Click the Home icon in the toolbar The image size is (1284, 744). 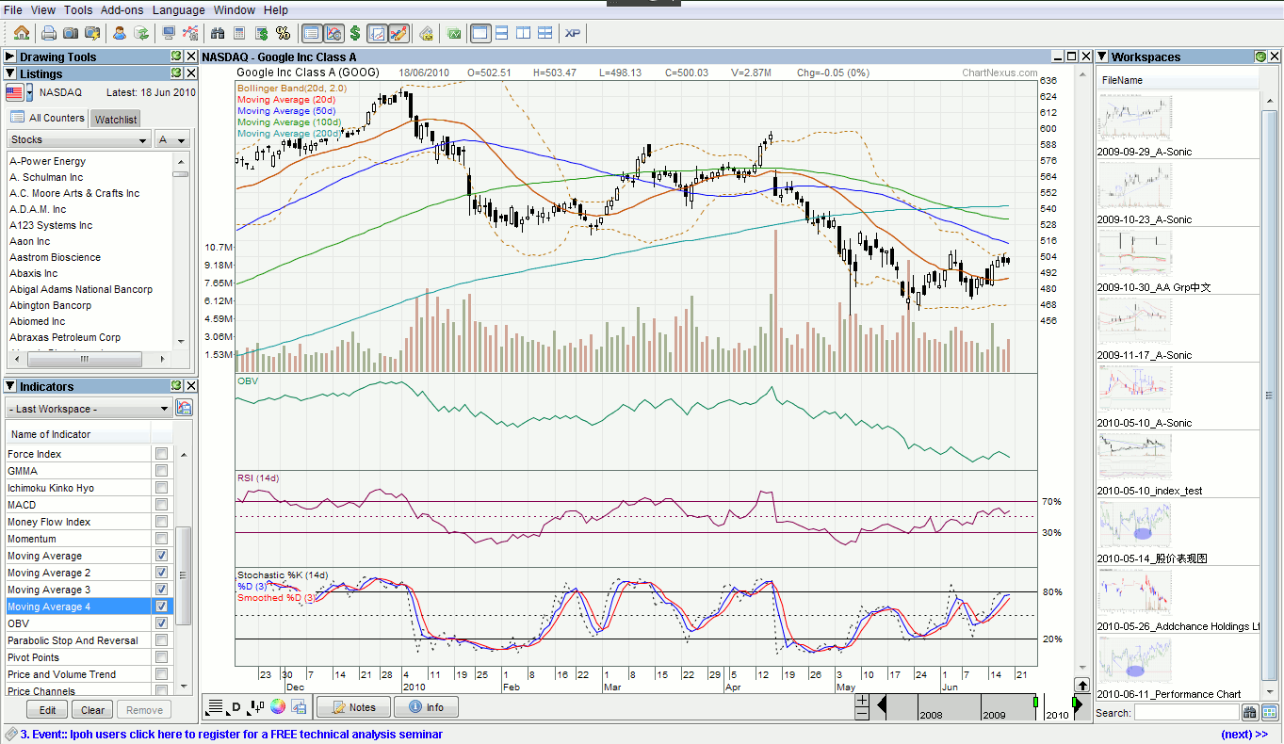click(21, 33)
